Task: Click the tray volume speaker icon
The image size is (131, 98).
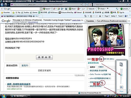Action: point(121,96)
